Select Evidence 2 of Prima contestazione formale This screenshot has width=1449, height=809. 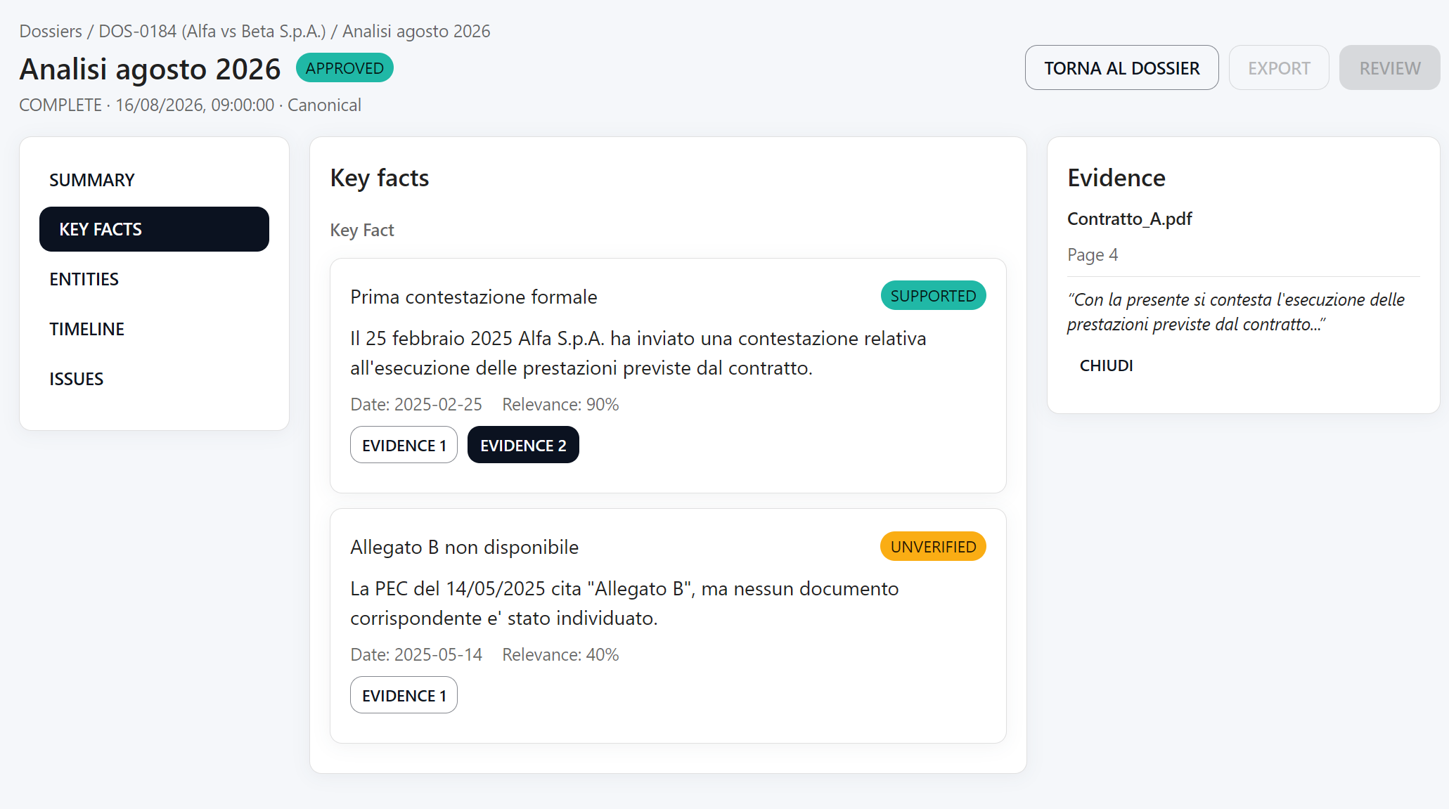523,445
